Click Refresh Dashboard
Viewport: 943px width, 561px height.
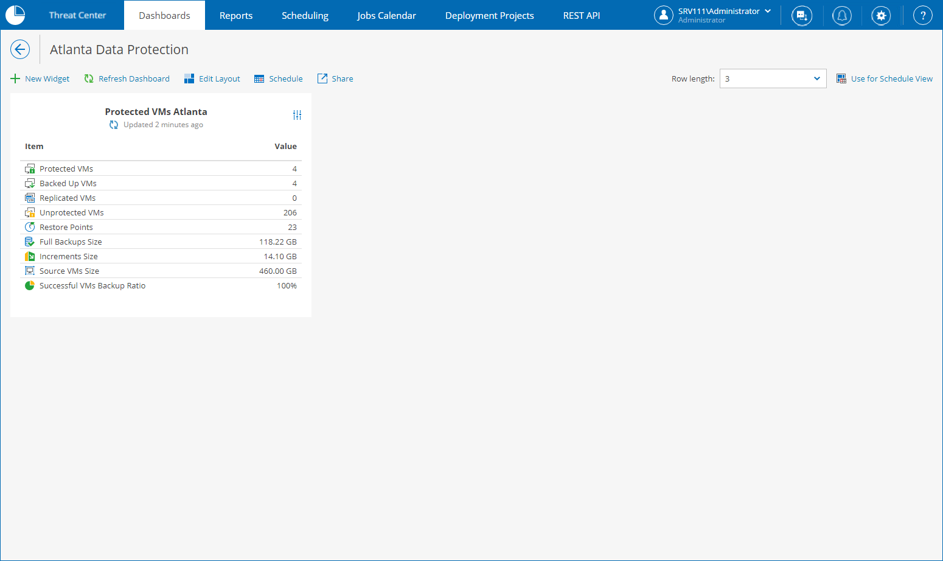pos(127,78)
